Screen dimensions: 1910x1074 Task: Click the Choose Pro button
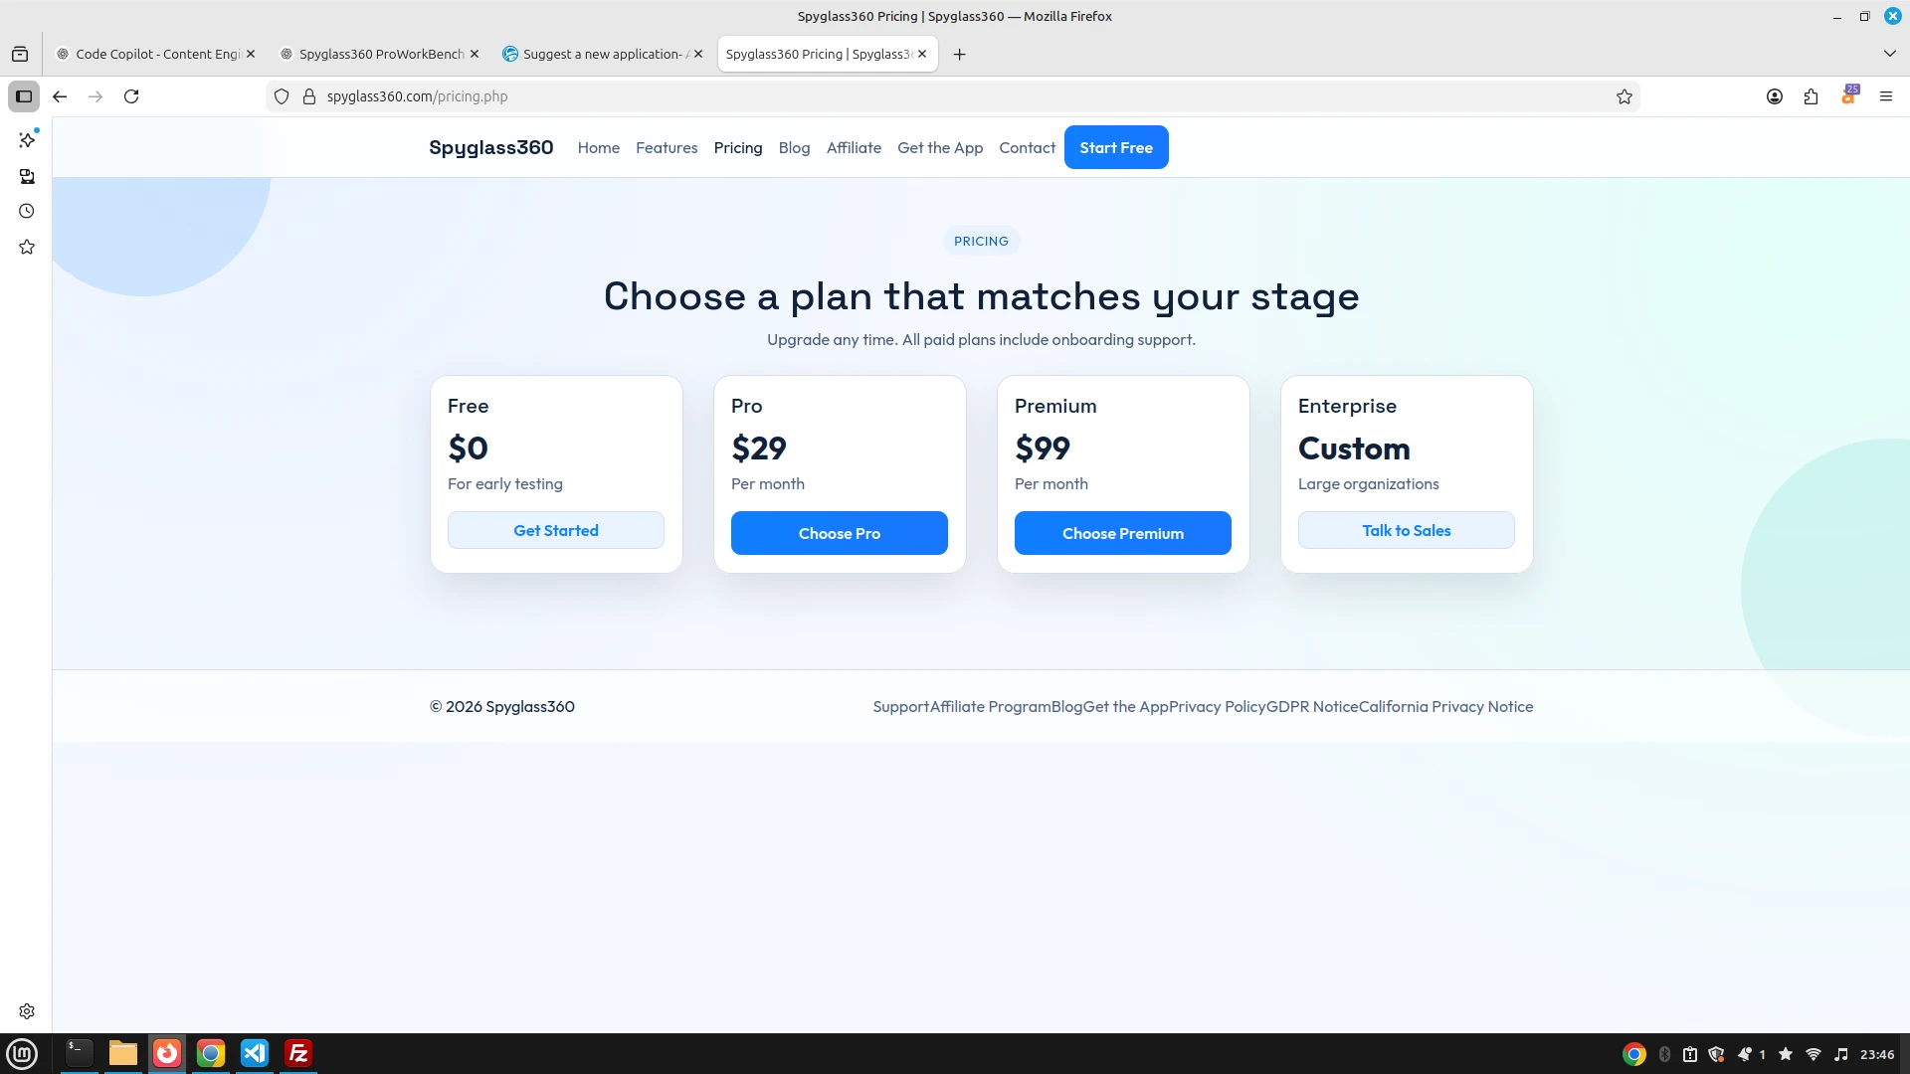[x=839, y=533]
